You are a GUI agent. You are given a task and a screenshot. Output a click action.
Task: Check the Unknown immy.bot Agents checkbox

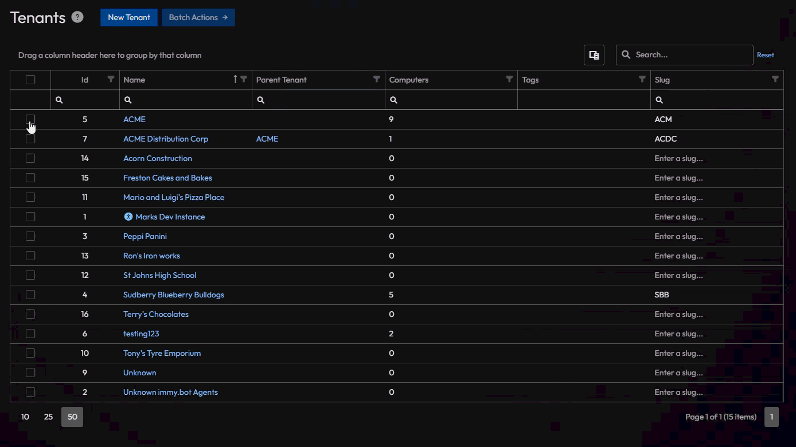click(x=30, y=392)
